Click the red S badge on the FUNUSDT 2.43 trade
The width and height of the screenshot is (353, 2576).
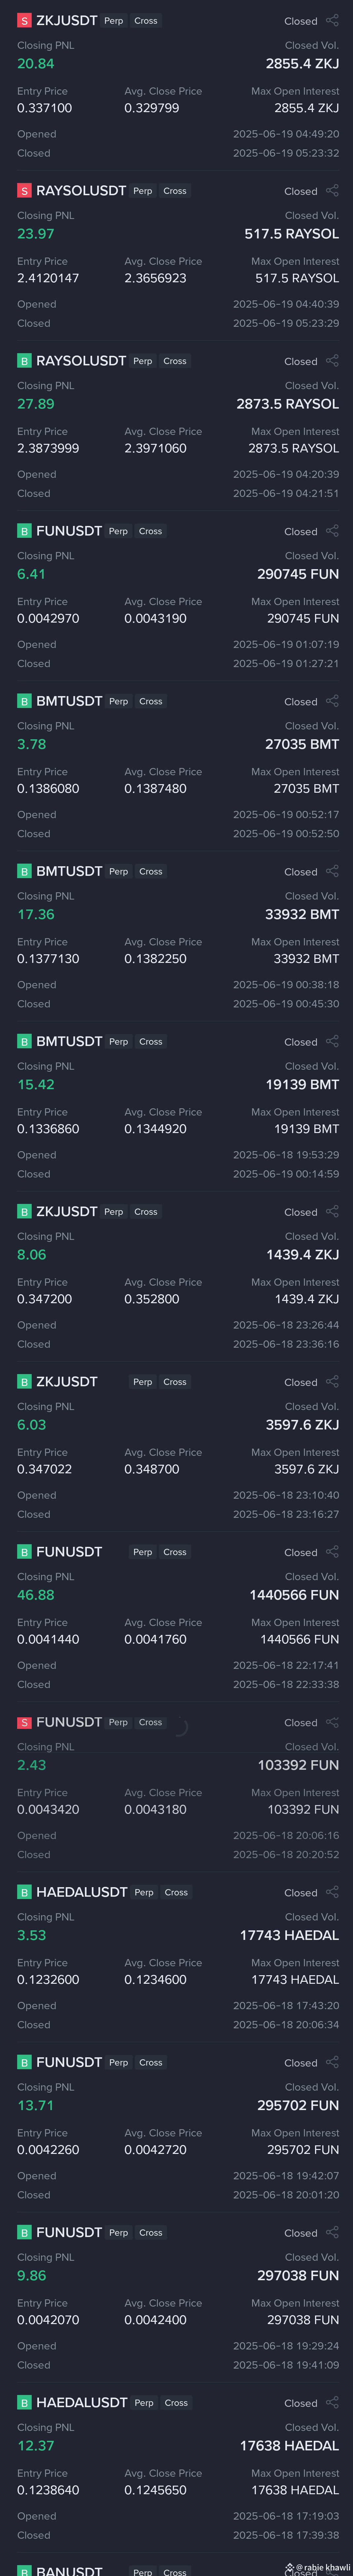click(24, 1722)
